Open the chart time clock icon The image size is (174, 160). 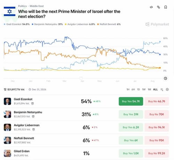pyautogui.click(x=165, y=78)
